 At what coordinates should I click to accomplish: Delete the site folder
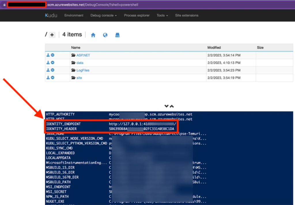click(x=53, y=78)
